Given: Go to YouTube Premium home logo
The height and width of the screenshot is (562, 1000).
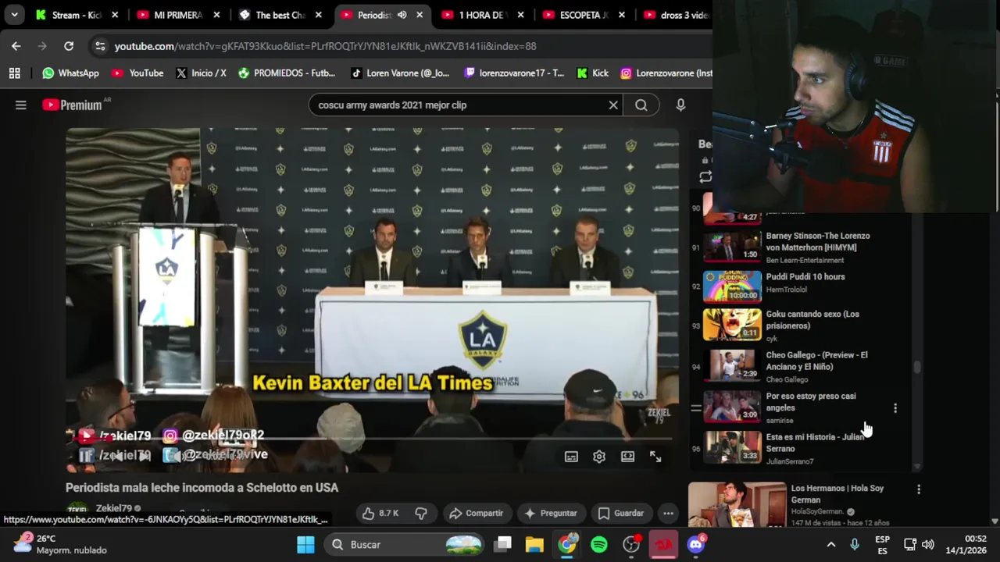Looking at the screenshot, I should pyautogui.click(x=72, y=105).
